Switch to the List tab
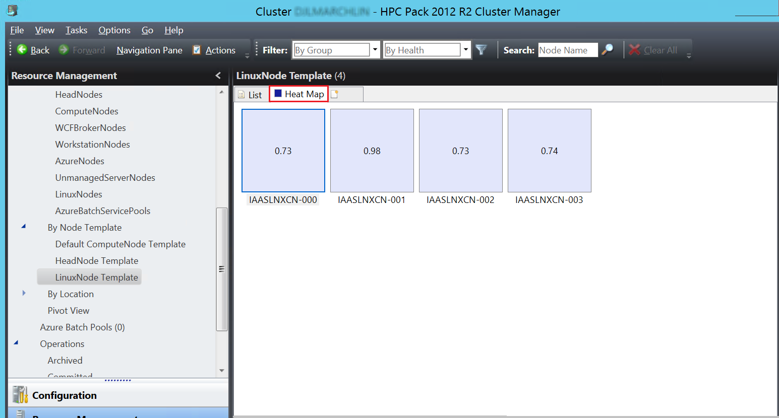Image resolution: width=779 pixels, height=418 pixels. pos(251,95)
